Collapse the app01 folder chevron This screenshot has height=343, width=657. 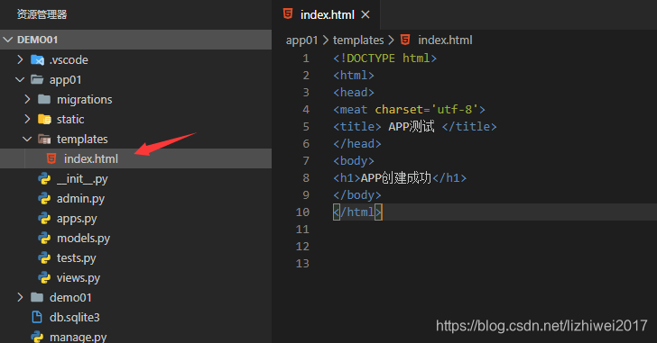tap(20, 79)
